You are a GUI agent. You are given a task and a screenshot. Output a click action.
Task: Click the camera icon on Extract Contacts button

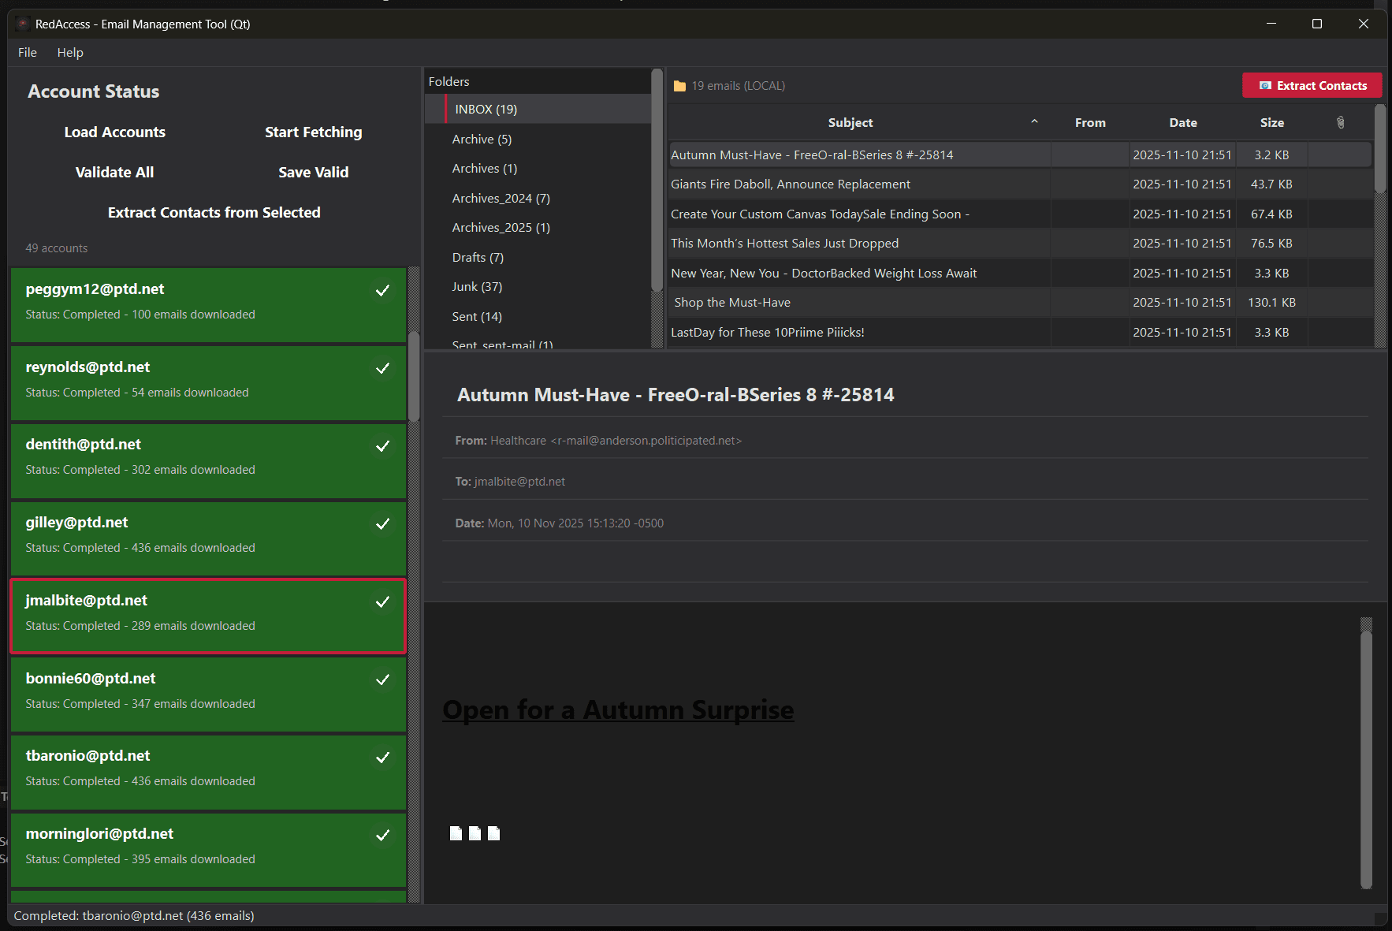click(x=1267, y=85)
